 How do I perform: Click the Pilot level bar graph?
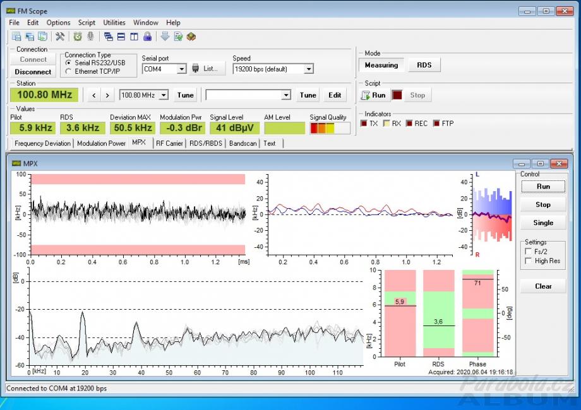(400, 313)
